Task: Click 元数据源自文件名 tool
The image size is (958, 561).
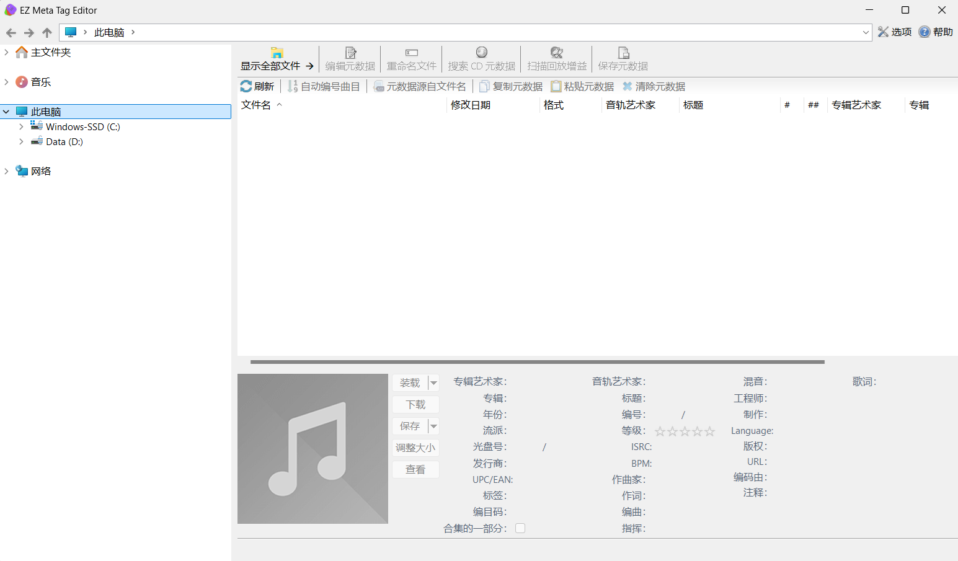Action: (420, 87)
